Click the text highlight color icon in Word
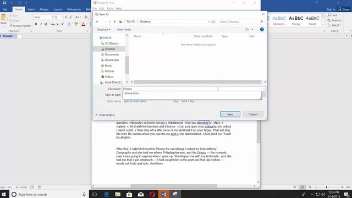Screen dimensions: 352x198 [76, 24]
